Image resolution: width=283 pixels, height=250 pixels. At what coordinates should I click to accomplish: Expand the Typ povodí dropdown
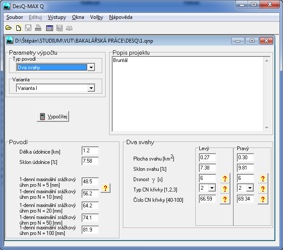(91, 68)
